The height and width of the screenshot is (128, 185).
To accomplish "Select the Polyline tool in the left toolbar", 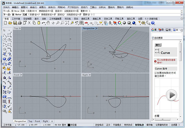I will pos(5,35).
